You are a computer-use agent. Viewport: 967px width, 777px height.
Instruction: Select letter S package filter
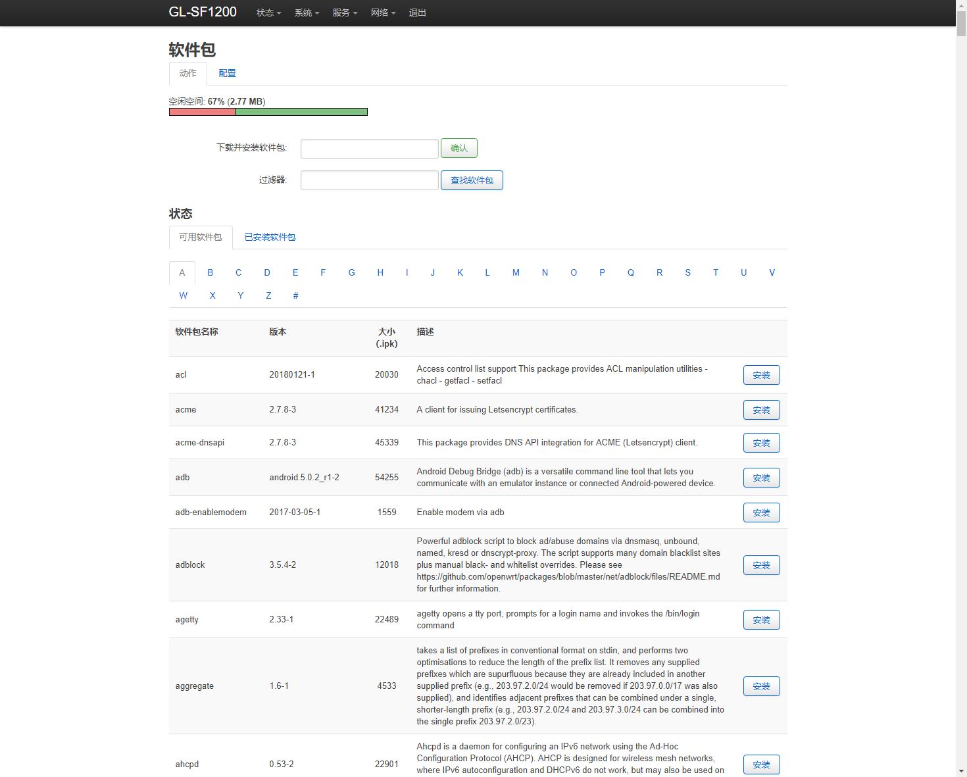688,272
